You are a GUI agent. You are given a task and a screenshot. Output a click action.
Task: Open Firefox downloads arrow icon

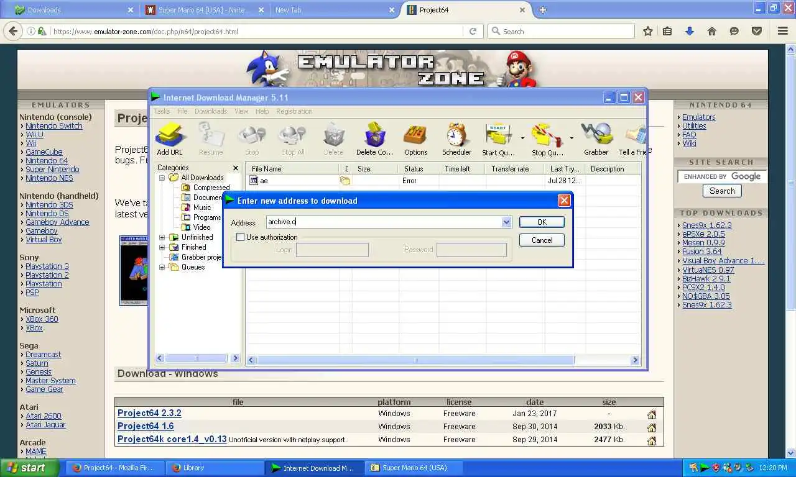[x=689, y=31]
